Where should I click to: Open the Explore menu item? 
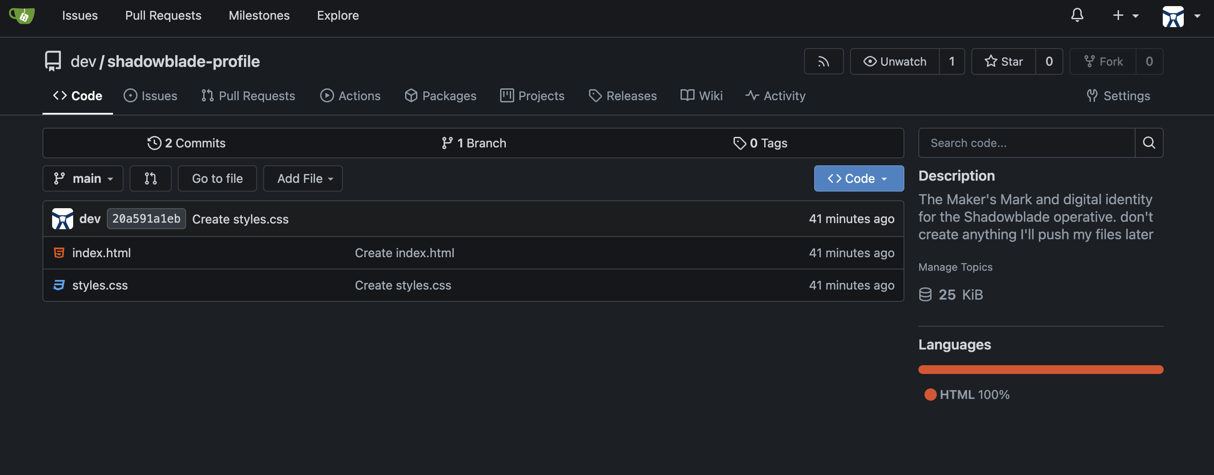click(x=337, y=16)
